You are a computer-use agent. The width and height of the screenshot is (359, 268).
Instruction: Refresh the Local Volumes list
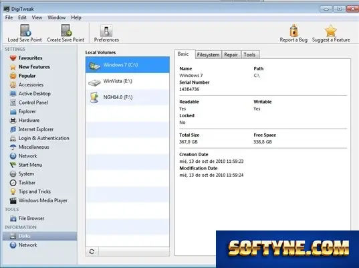coord(92,252)
